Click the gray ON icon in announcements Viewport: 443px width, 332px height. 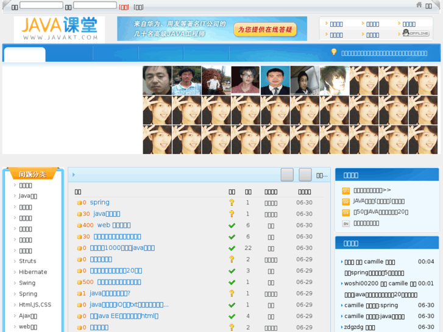(x=346, y=224)
